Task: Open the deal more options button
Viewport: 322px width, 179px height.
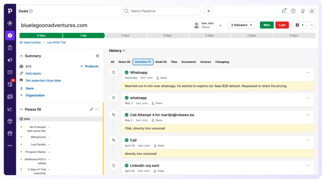Action: [x=312, y=25]
